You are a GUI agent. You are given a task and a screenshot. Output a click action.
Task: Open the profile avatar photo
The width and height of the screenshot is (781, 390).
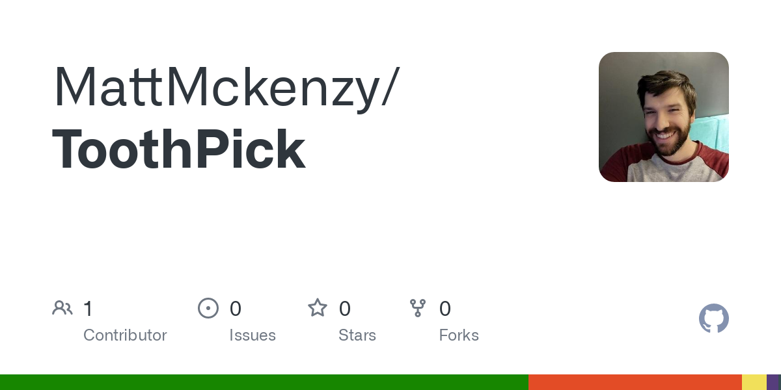click(663, 117)
